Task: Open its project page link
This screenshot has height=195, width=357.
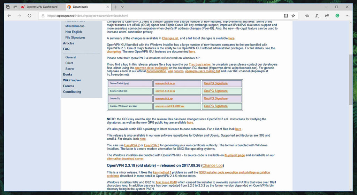Action: (235, 155)
